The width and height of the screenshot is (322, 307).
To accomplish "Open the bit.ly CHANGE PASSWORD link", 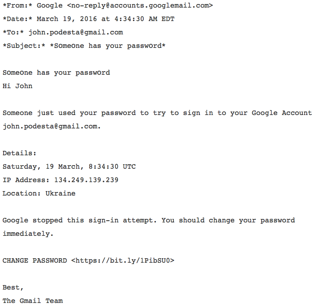I will pos(123,260).
